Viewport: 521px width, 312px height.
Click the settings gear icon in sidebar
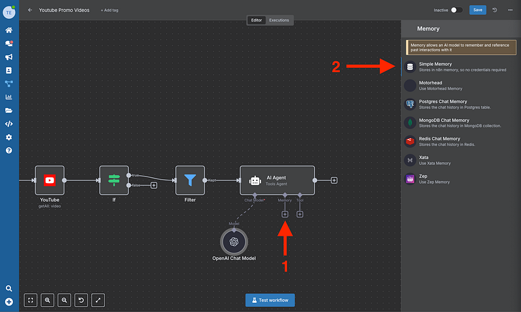point(9,137)
